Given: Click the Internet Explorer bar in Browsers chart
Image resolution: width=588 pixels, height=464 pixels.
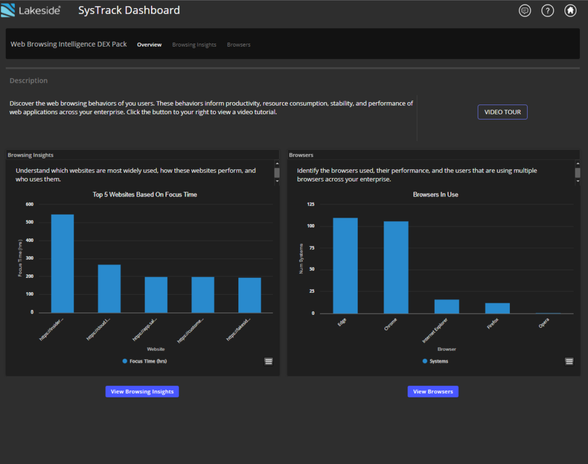Looking at the screenshot, I should coord(447,307).
